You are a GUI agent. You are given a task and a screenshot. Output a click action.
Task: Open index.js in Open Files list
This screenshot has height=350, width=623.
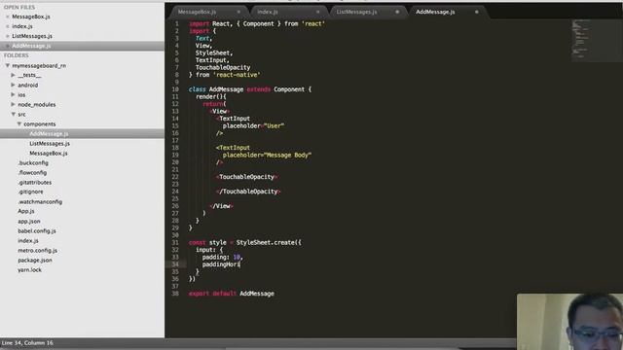[22, 26]
